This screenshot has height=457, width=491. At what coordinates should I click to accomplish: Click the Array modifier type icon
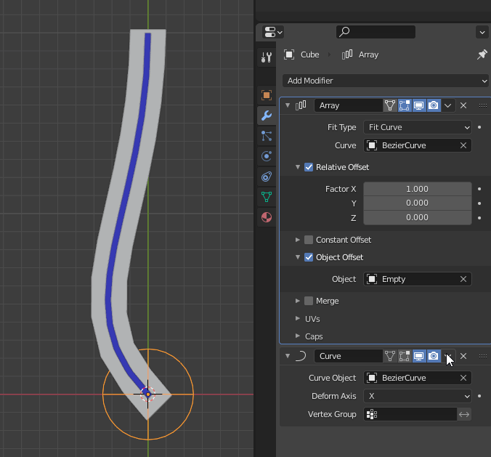(301, 105)
